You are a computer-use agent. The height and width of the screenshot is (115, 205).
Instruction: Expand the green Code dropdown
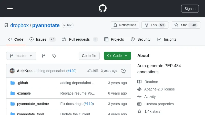click(x=117, y=56)
